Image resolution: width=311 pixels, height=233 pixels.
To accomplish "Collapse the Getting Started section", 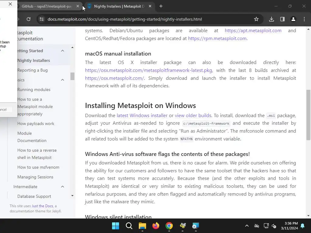I will point(63,51).
